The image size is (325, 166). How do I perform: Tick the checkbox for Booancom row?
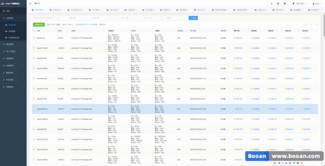point(34,38)
